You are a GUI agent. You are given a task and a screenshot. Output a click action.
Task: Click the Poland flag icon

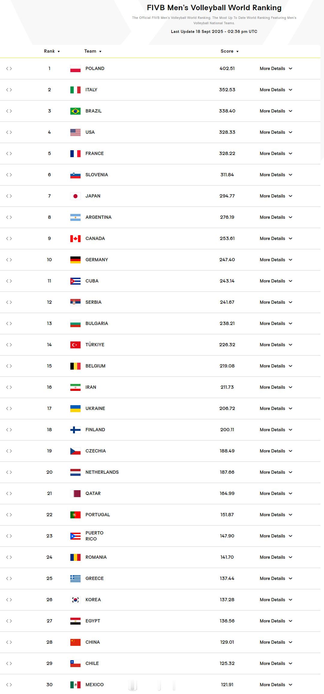click(x=75, y=69)
